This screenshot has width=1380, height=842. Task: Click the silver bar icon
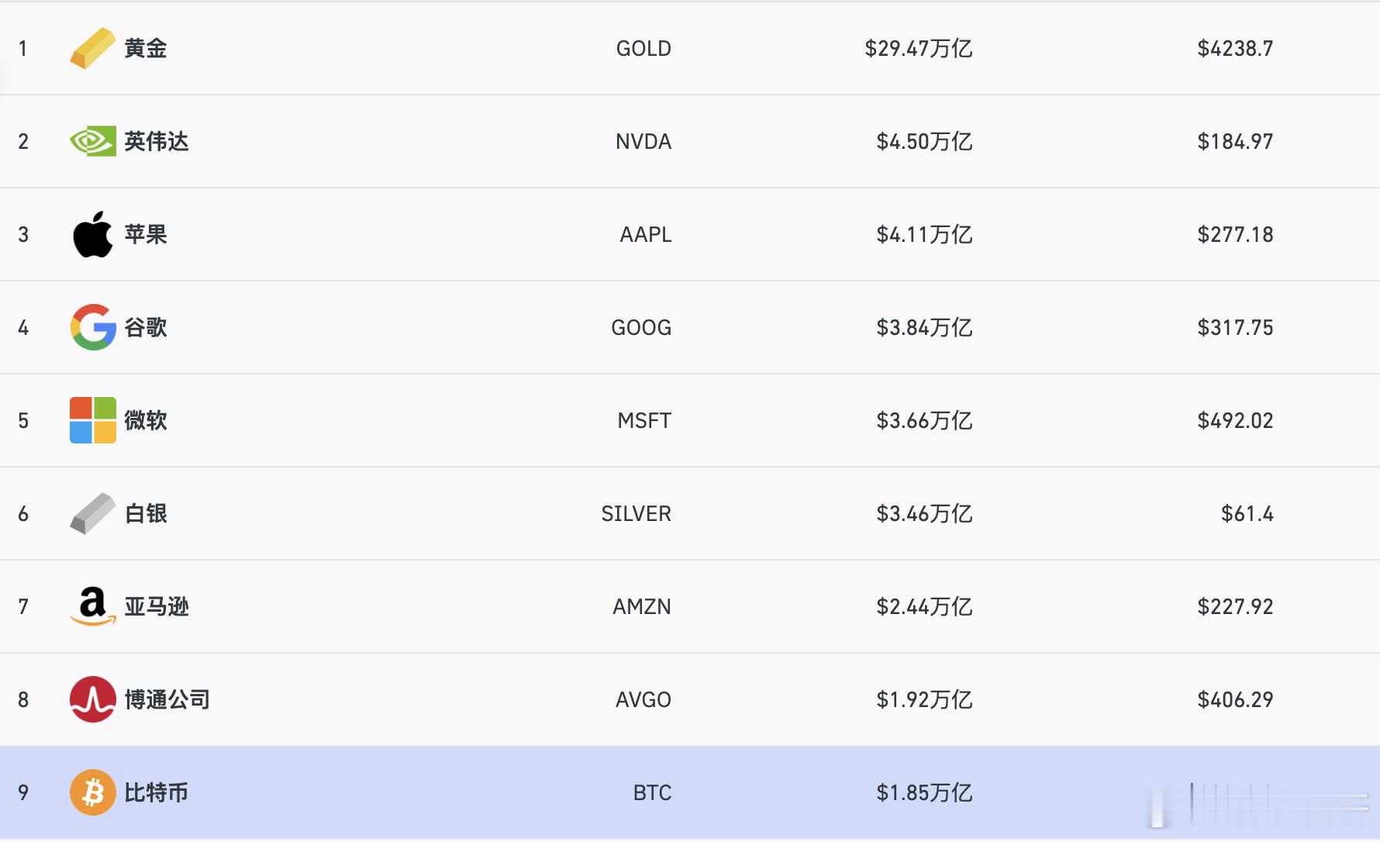[x=92, y=513]
